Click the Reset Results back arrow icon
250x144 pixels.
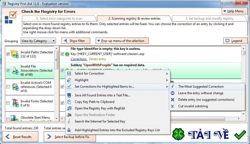coord(8,137)
